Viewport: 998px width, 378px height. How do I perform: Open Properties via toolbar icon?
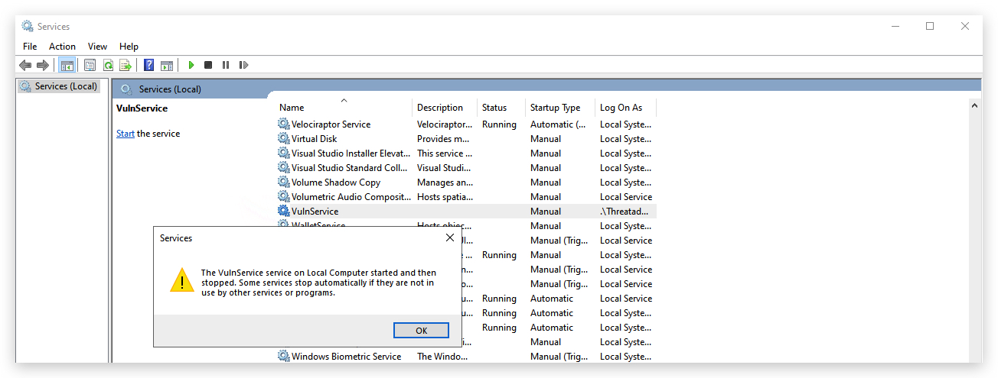90,66
